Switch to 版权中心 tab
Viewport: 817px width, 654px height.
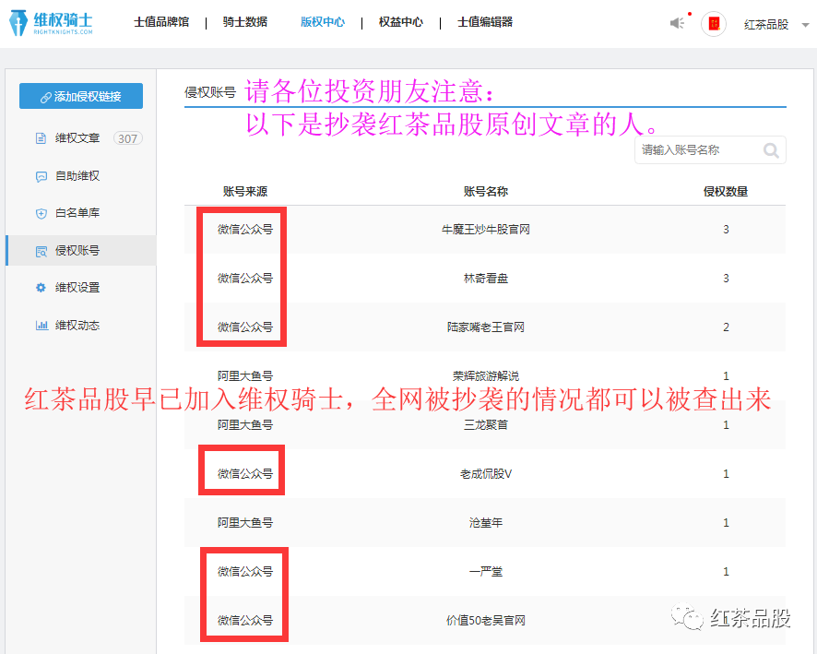pyautogui.click(x=323, y=22)
